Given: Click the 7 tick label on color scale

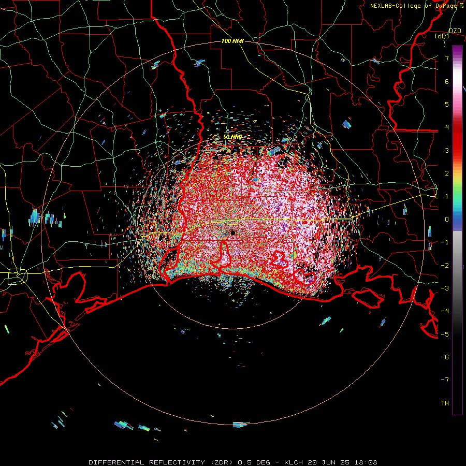Looking at the screenshot, I should point(447,58).
